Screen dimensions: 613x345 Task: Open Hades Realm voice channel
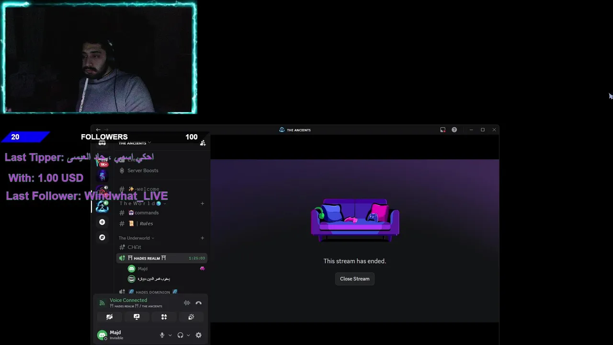pyautogui.click(x=162, y=258)
